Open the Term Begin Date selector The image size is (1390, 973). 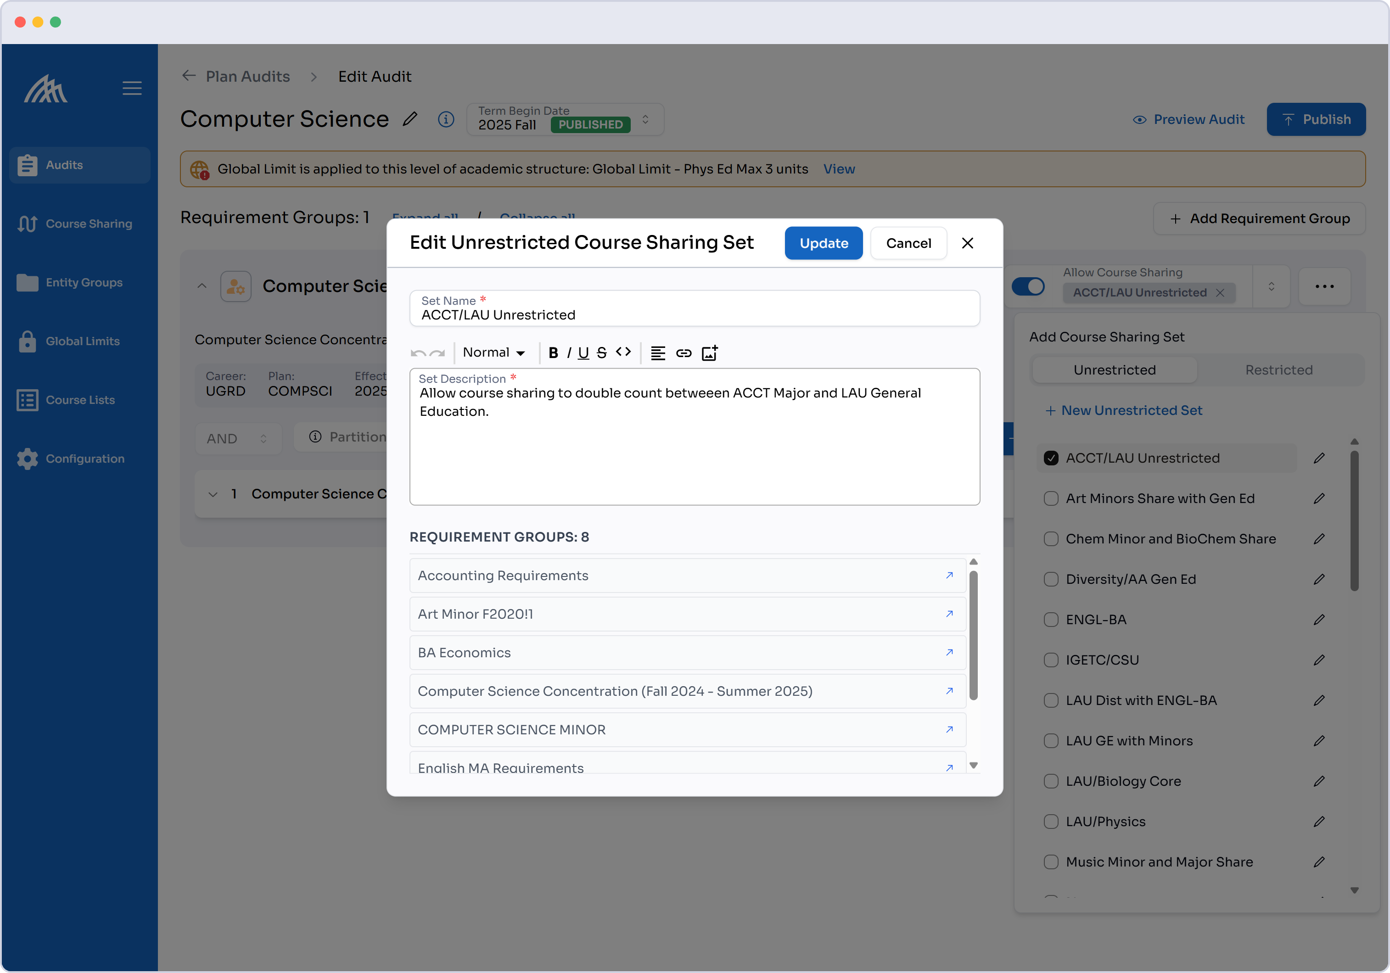[x=645, y=119]
